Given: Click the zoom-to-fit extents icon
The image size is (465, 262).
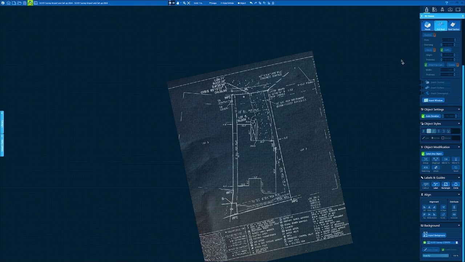Looking at the screenshot, I should tap(189, 3).
